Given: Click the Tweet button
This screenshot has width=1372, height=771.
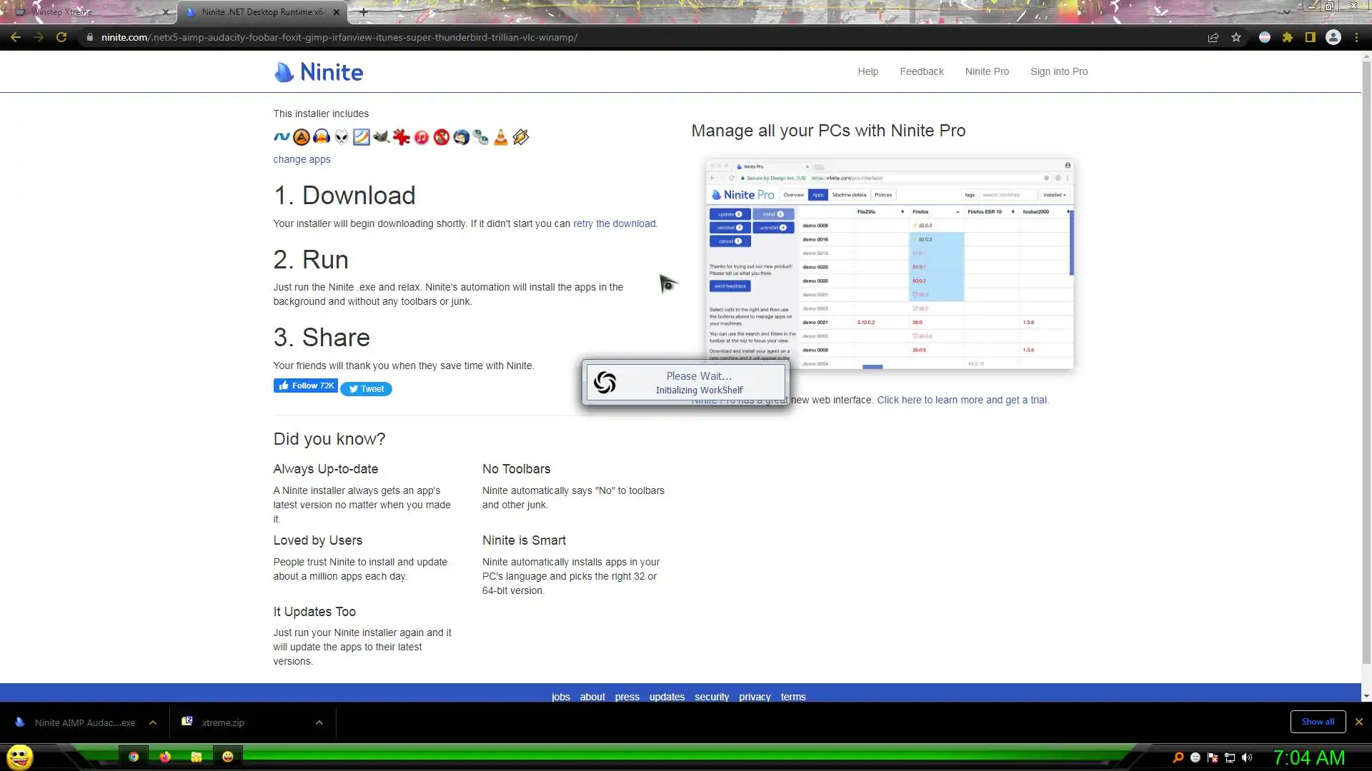Looking at the screenshot, I should (366, 389).
